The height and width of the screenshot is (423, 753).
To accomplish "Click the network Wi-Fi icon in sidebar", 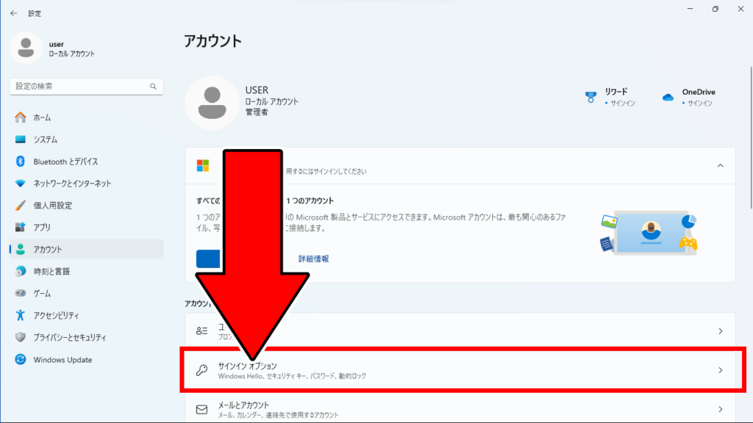I will [21, 184].
